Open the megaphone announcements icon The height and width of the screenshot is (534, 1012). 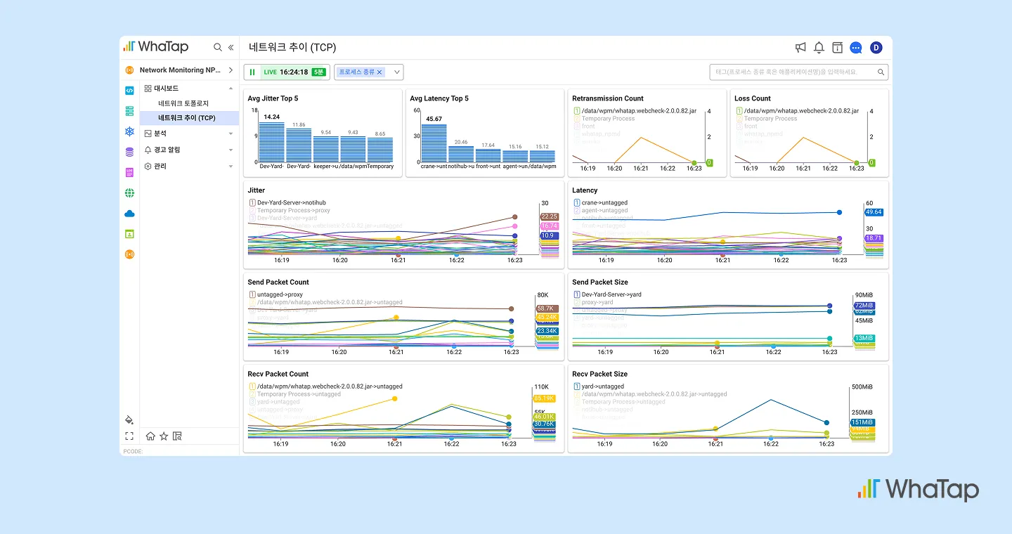click(800, 47)
